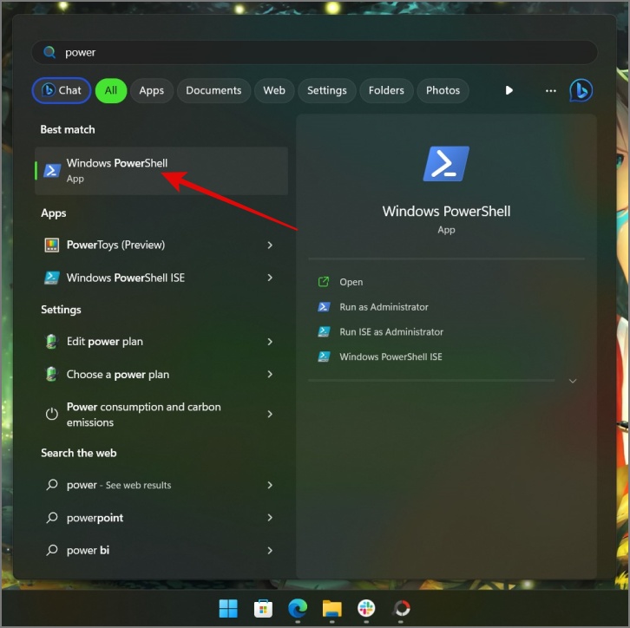The height and width of the screenshot is (628, 630).
Task: Click the search icon beside 'power - See web results'
Action: pos(52,485)
